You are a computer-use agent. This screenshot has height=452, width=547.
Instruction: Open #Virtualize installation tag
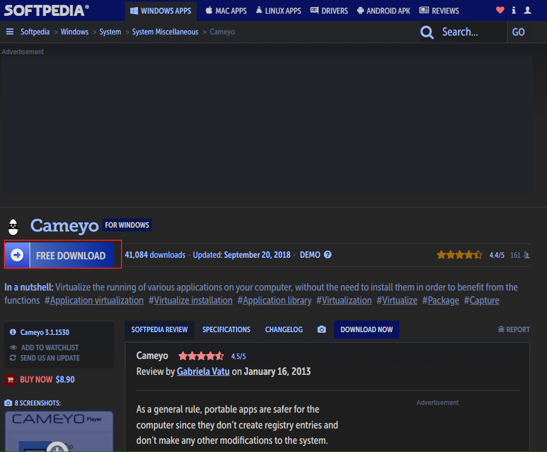[x=191, y=300]
